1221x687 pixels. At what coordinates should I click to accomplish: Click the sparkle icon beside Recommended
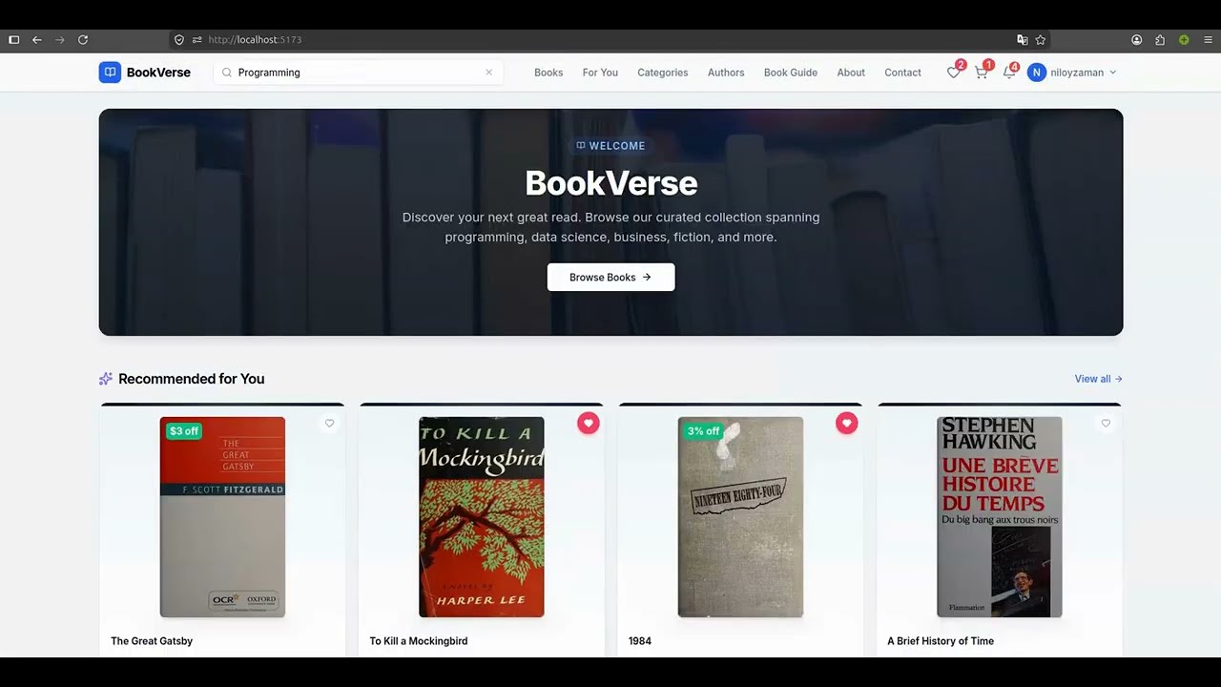(106, 379)
